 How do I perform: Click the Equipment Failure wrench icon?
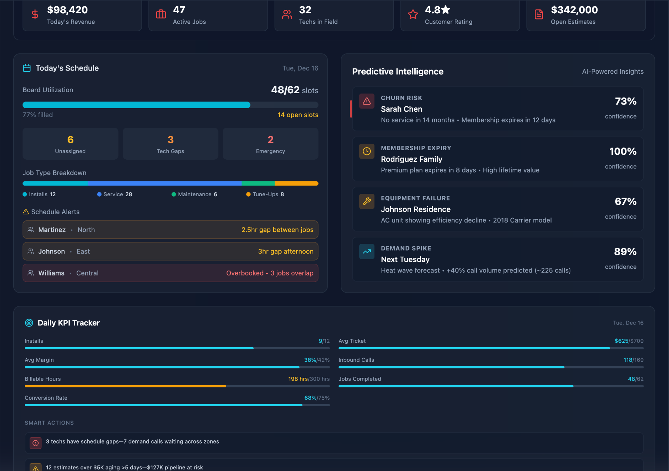[367, 201]
